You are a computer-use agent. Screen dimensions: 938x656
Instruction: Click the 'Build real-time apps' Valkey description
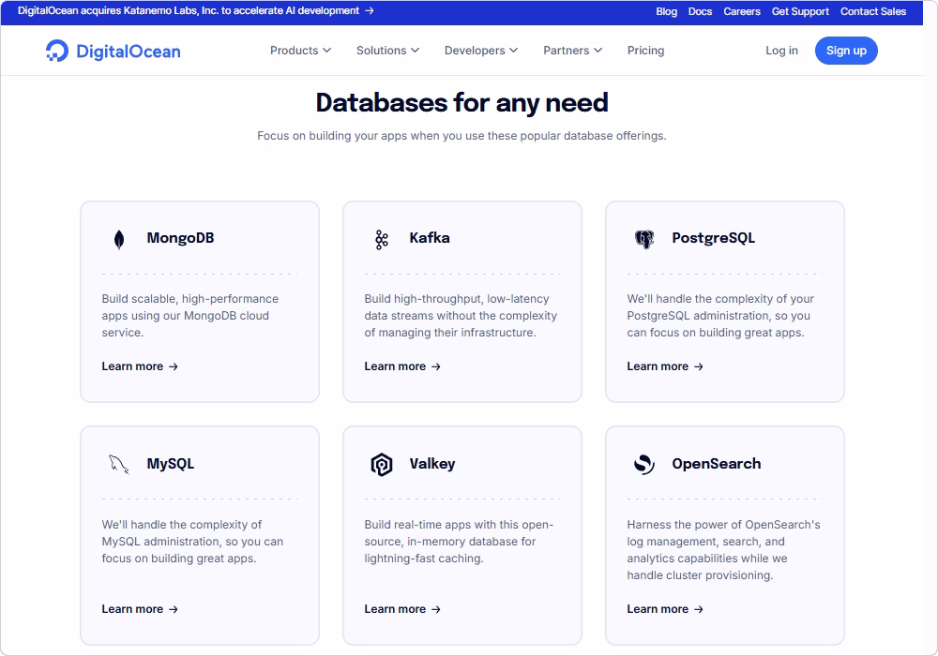coord(459,542)
